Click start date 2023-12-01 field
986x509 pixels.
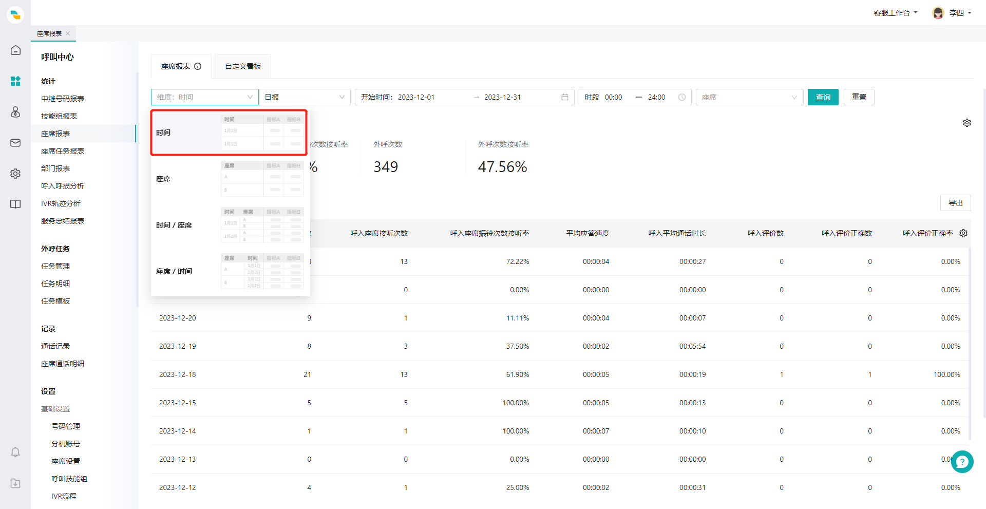pos(416,97)
